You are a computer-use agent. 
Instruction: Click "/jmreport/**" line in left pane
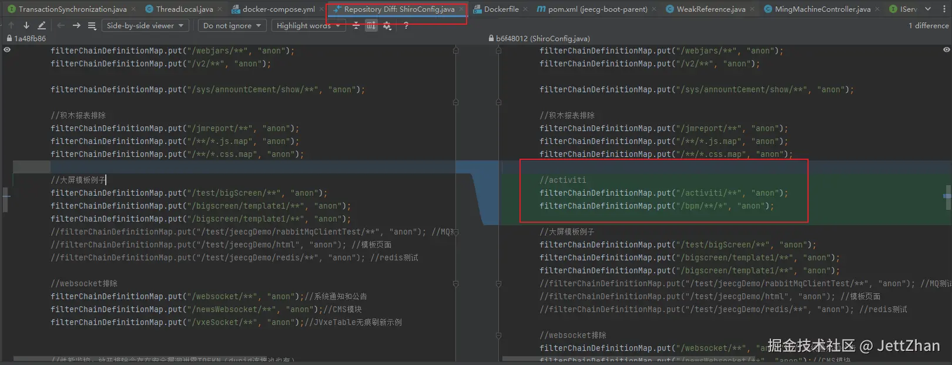(x=175, y=128)
